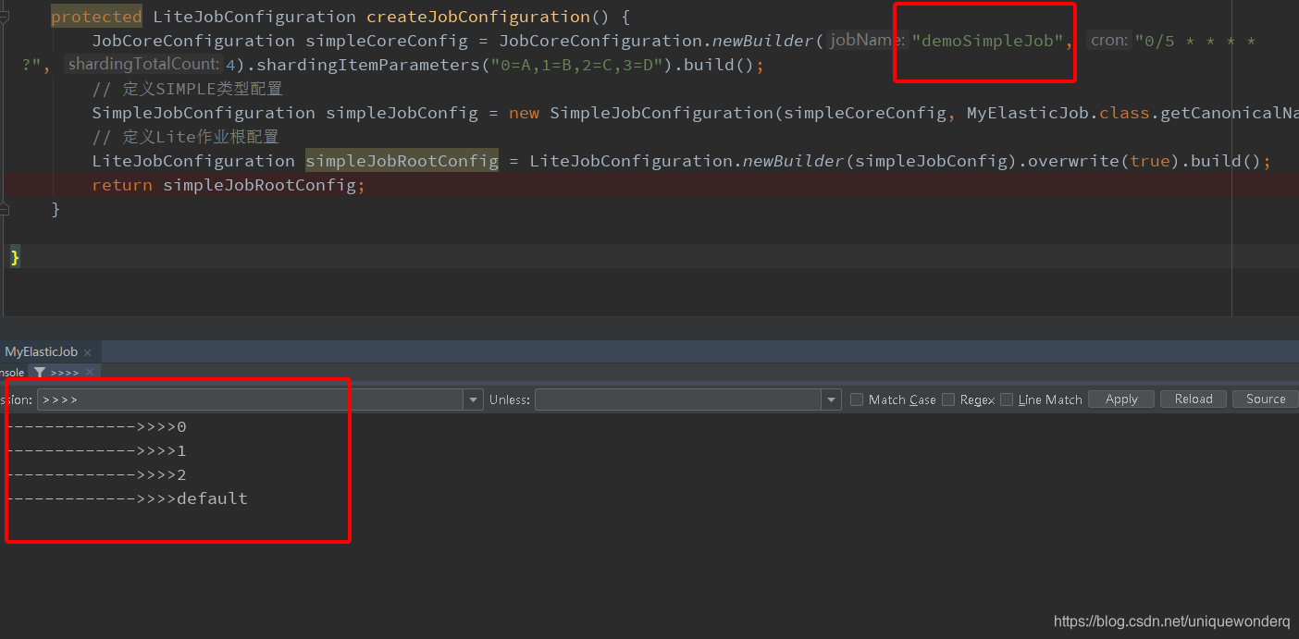This screenshot has height=639, width=1299.
Task: Click the shardingTotalCount: parameter hint
Action: pyautogui.click(x=143, y=65)
